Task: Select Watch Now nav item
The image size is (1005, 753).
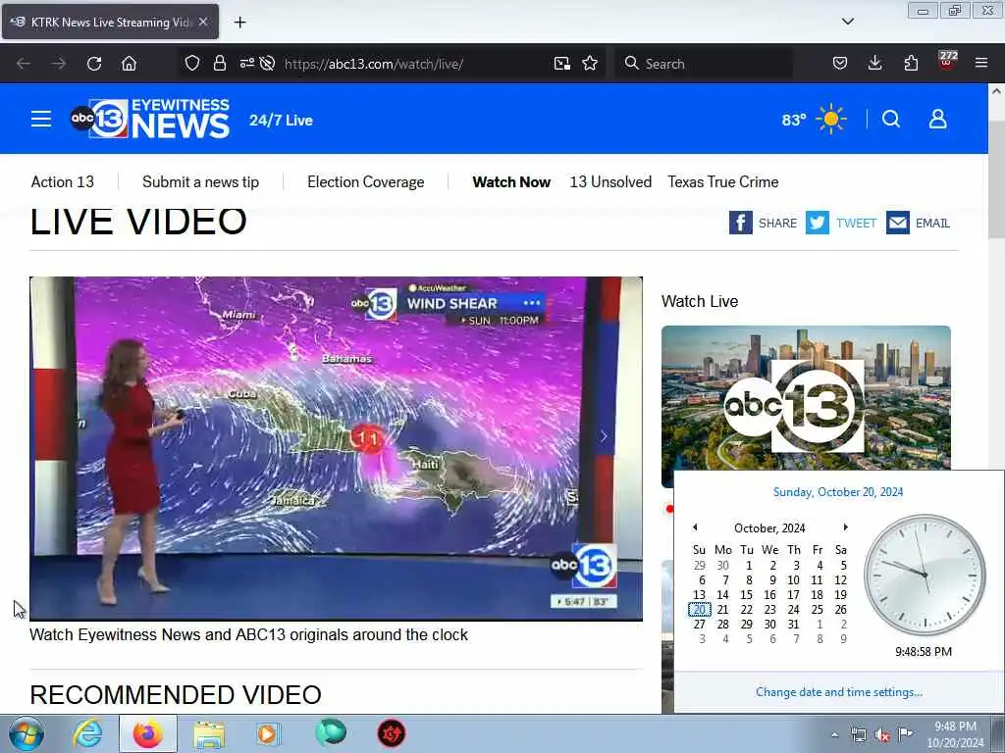Action: point(511,181)
